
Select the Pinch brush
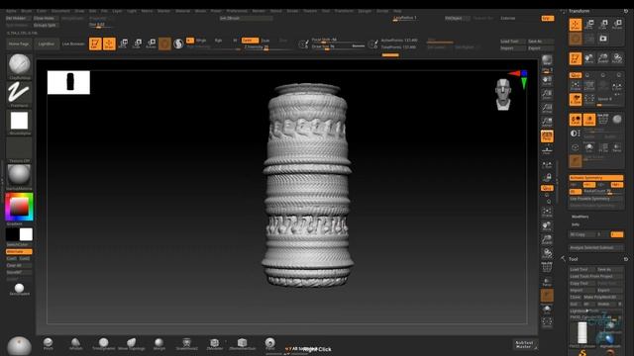coord(49,344)
